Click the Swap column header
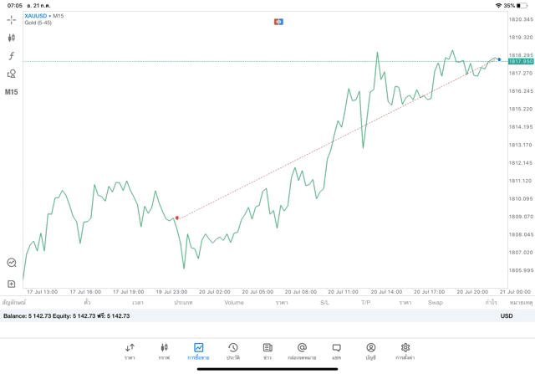 tap(436, 302)
